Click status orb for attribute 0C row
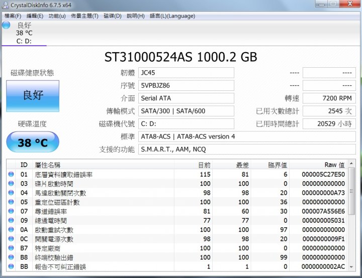This screenshot has width=362, height=278. click(x=11, y=238)
